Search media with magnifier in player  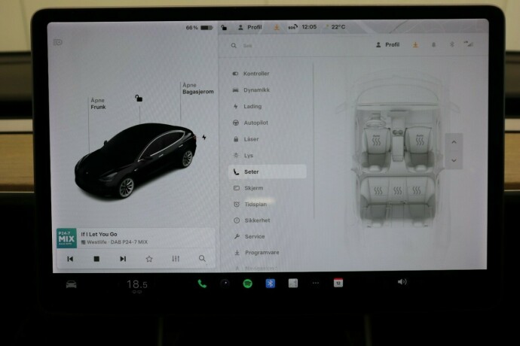pyautogui.click(x=202, y=259)
